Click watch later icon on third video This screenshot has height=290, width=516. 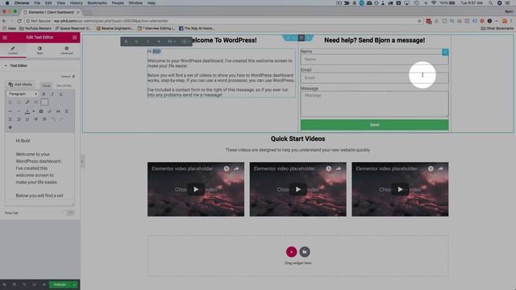[x=431, y=168]
